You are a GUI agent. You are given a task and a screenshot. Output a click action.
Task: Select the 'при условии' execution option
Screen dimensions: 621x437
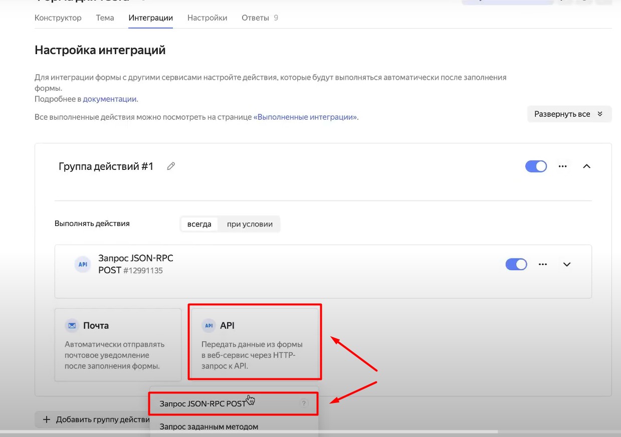click(x=250, y=224)
